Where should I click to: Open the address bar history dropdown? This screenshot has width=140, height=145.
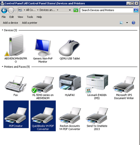70,10
